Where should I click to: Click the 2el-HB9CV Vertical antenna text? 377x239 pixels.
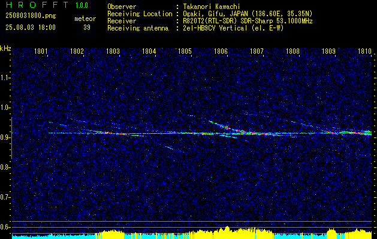pyautogui.click(x=233, y=28)
